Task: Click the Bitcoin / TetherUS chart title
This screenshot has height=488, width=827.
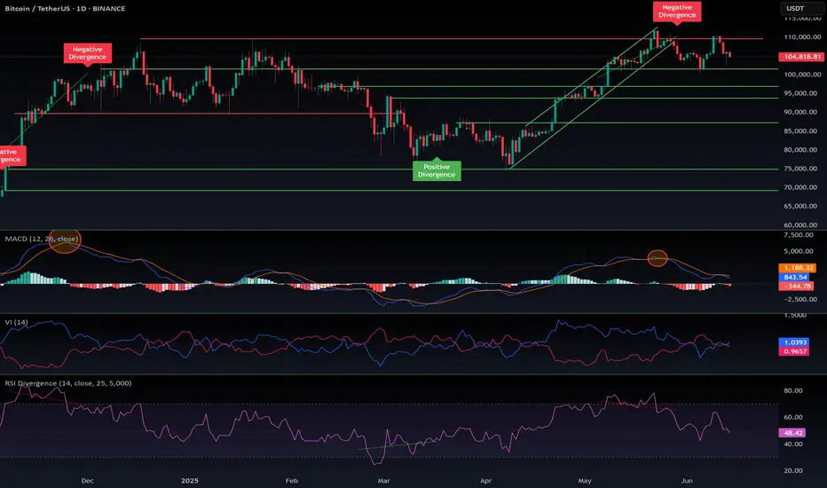Action: pyautogui.click(x=65, y=9)
